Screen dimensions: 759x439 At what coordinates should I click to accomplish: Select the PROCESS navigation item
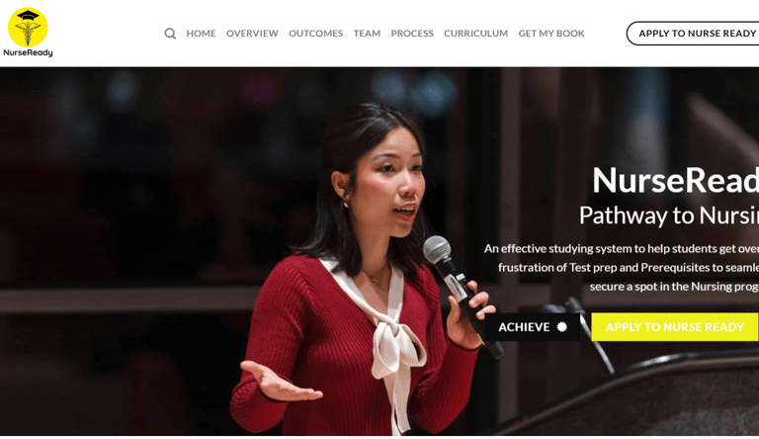[412, 34]
